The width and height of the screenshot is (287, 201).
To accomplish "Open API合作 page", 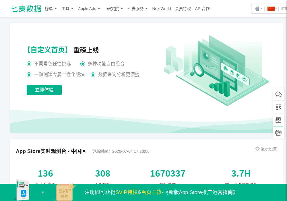I will click(202, 9).
